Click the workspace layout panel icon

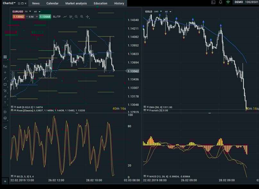click(213, 2)
